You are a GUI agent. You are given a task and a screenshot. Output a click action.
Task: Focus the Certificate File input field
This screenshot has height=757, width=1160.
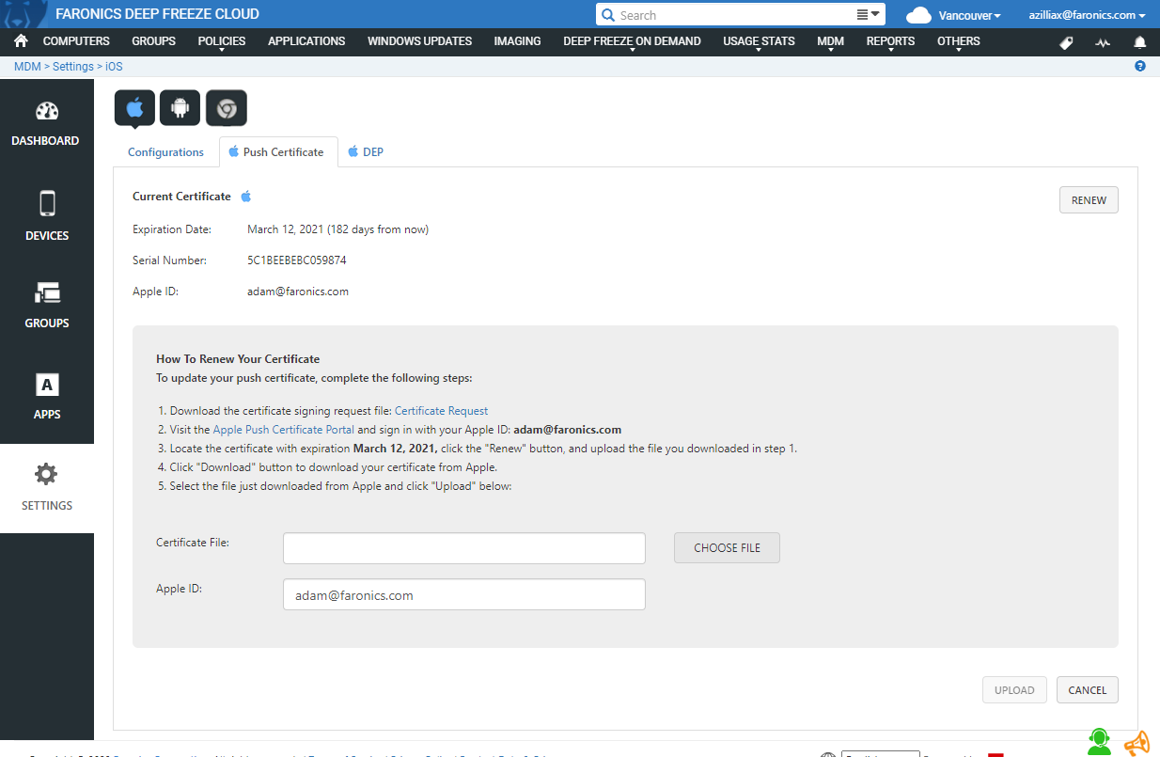pos(464,548)
